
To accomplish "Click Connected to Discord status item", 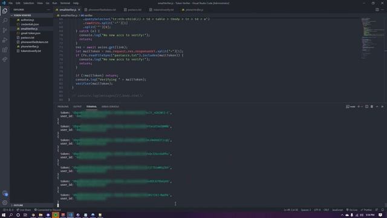I will [x=47, y=210].
